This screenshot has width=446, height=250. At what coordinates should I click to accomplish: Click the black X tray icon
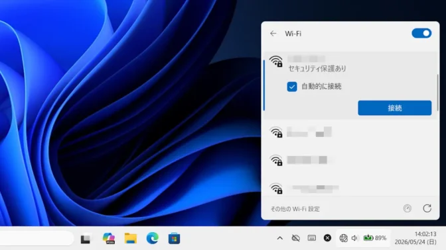coord(327,238)
